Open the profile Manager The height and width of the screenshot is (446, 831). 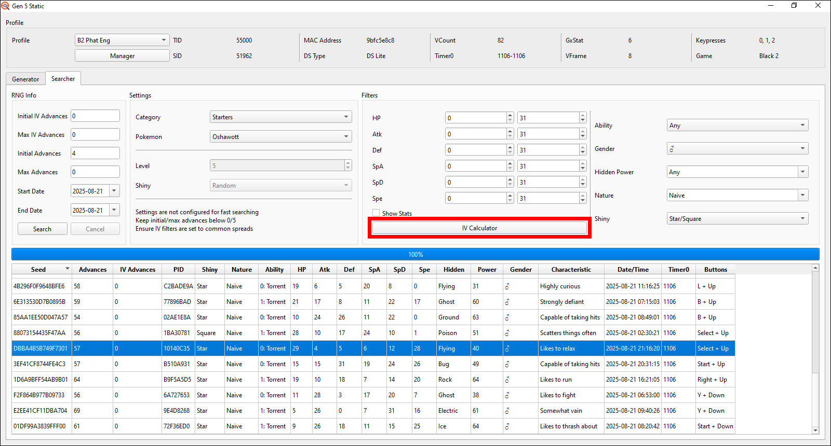click(122, 56)
